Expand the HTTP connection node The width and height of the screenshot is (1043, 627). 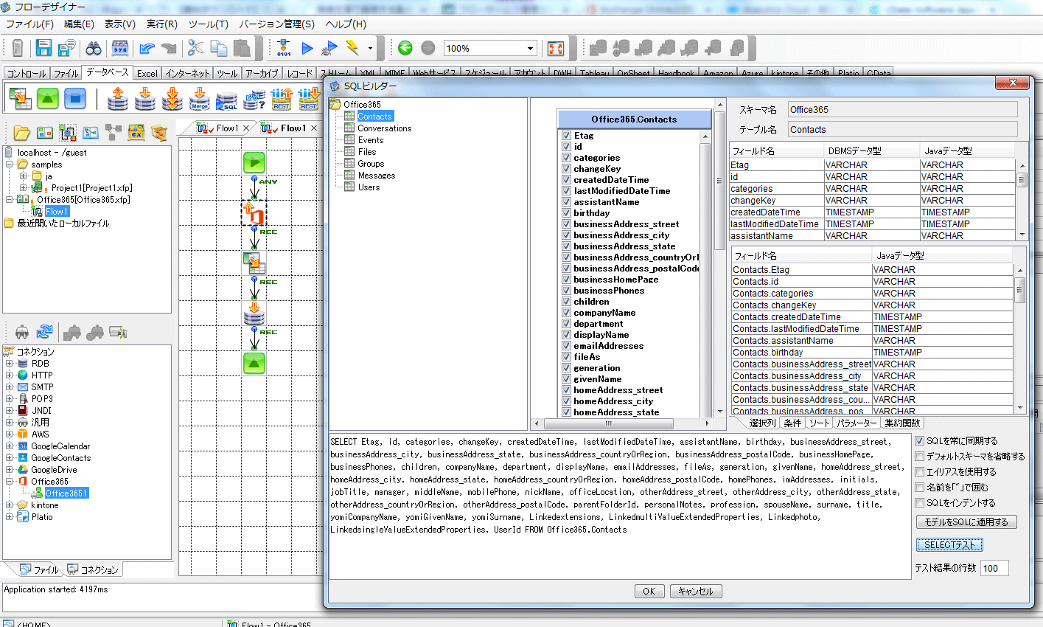[9, 375]
